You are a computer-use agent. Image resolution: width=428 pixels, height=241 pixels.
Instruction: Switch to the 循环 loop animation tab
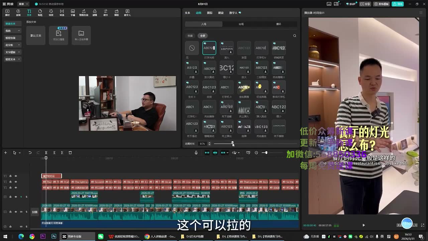point(279,24)
